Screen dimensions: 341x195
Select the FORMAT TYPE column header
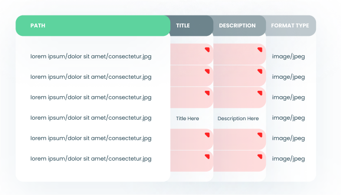tap(291, 25)
